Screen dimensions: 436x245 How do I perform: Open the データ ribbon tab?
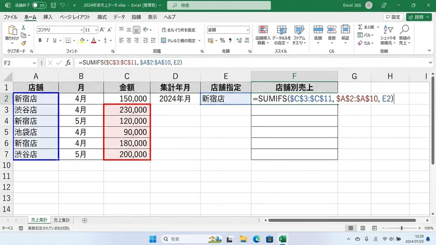[x=119, y=17]
